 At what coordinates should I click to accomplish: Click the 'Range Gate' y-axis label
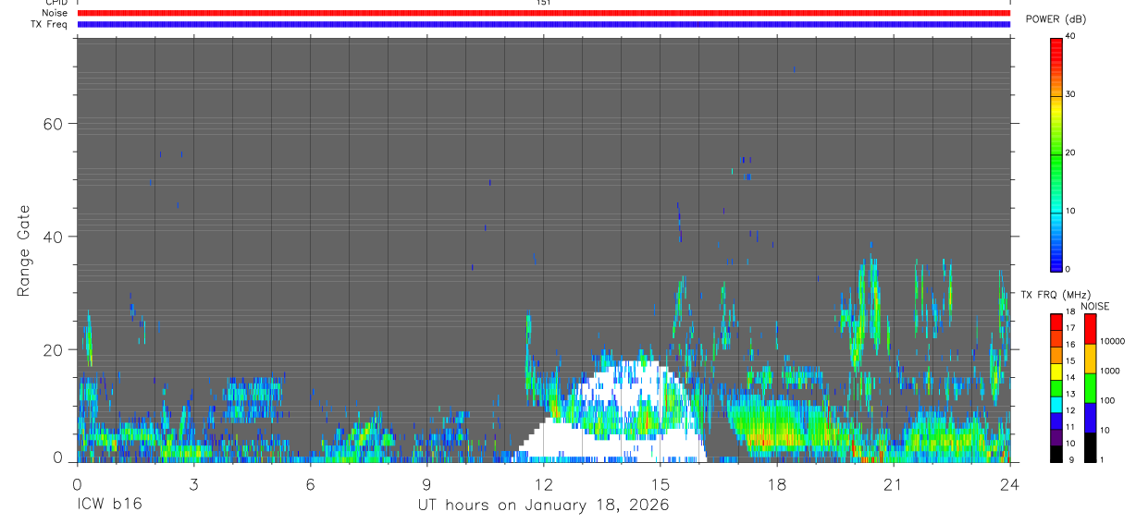[x=24, y=251]
